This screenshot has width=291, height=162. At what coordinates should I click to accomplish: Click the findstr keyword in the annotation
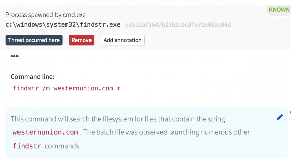pyautogui.click(x=27, y=146)
